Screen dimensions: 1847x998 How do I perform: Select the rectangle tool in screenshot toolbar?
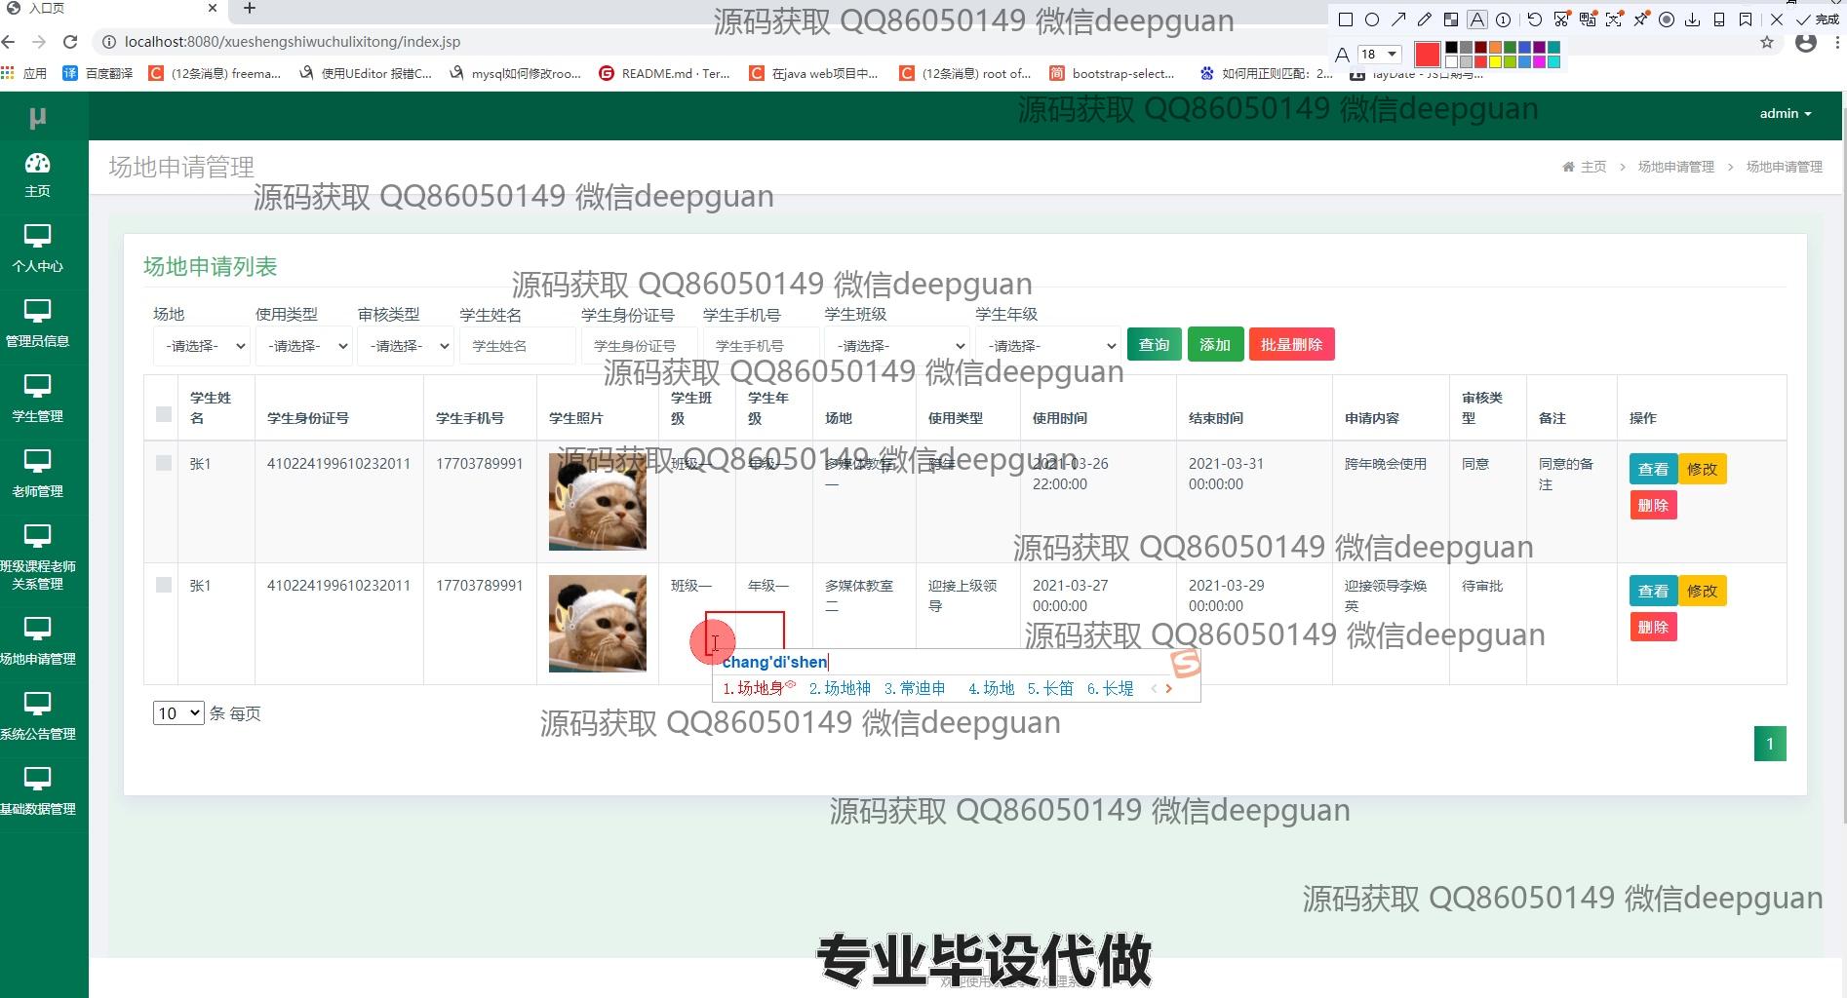pos(1346,19)
